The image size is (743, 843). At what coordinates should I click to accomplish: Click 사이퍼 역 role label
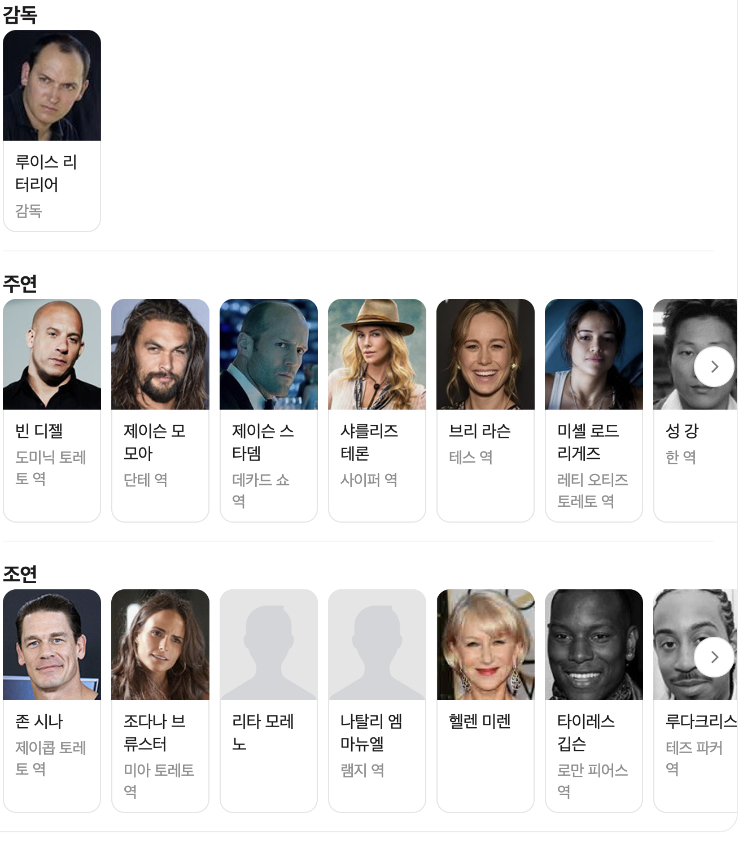pos(369,480)
